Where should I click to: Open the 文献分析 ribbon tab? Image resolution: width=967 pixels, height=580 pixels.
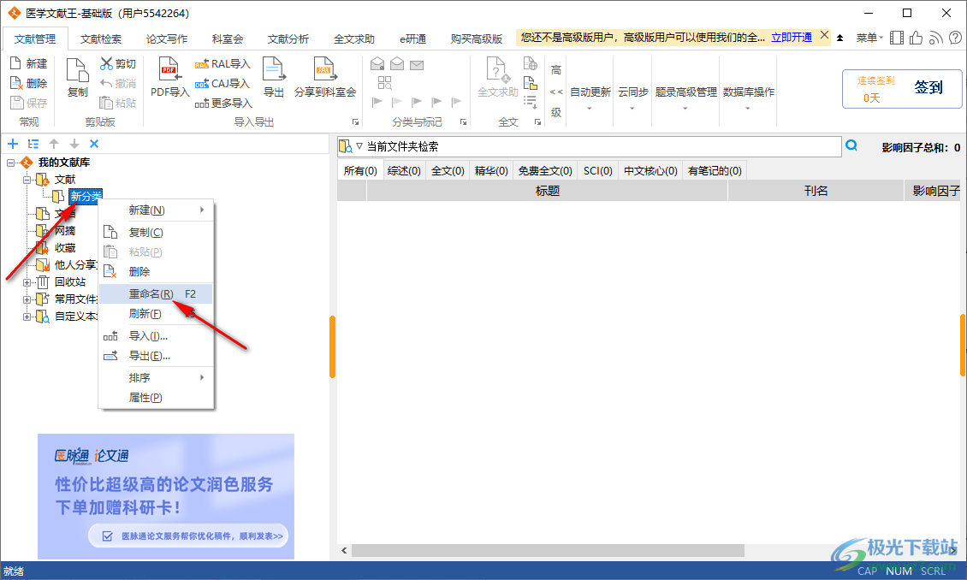[288, 38]
